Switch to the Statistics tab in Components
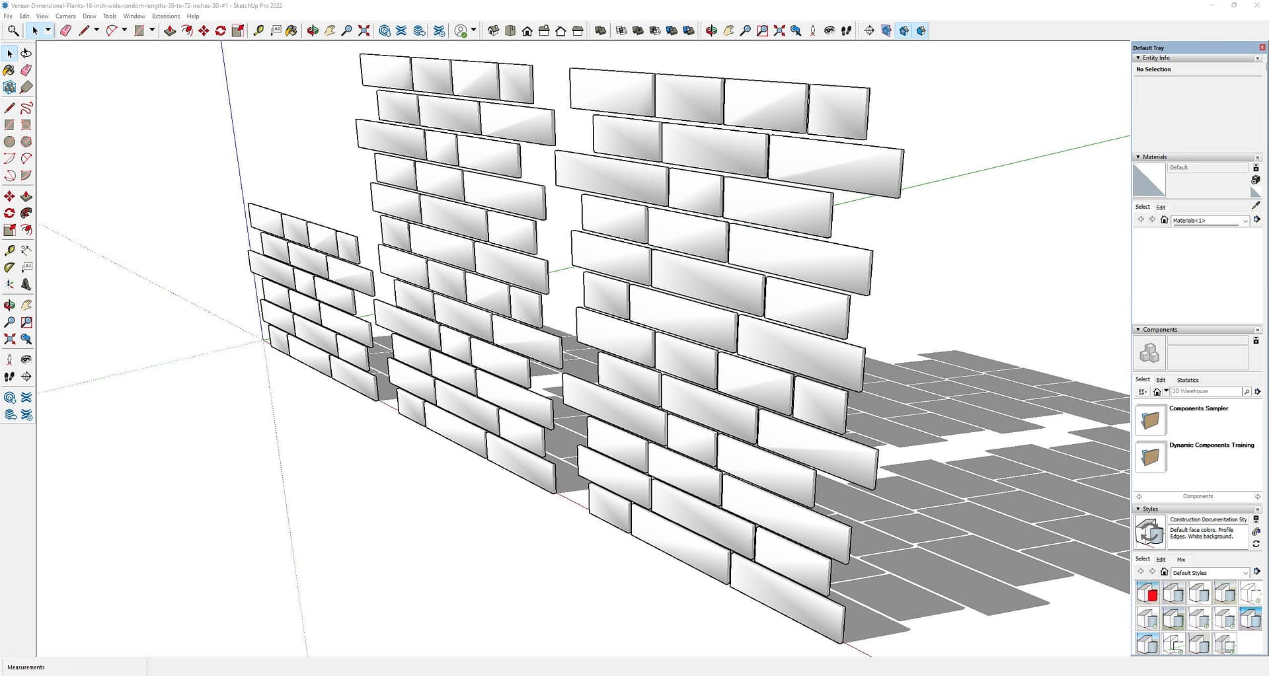Image resolution: width=1269 pixels, height=676 pixels. [1187, 380]
